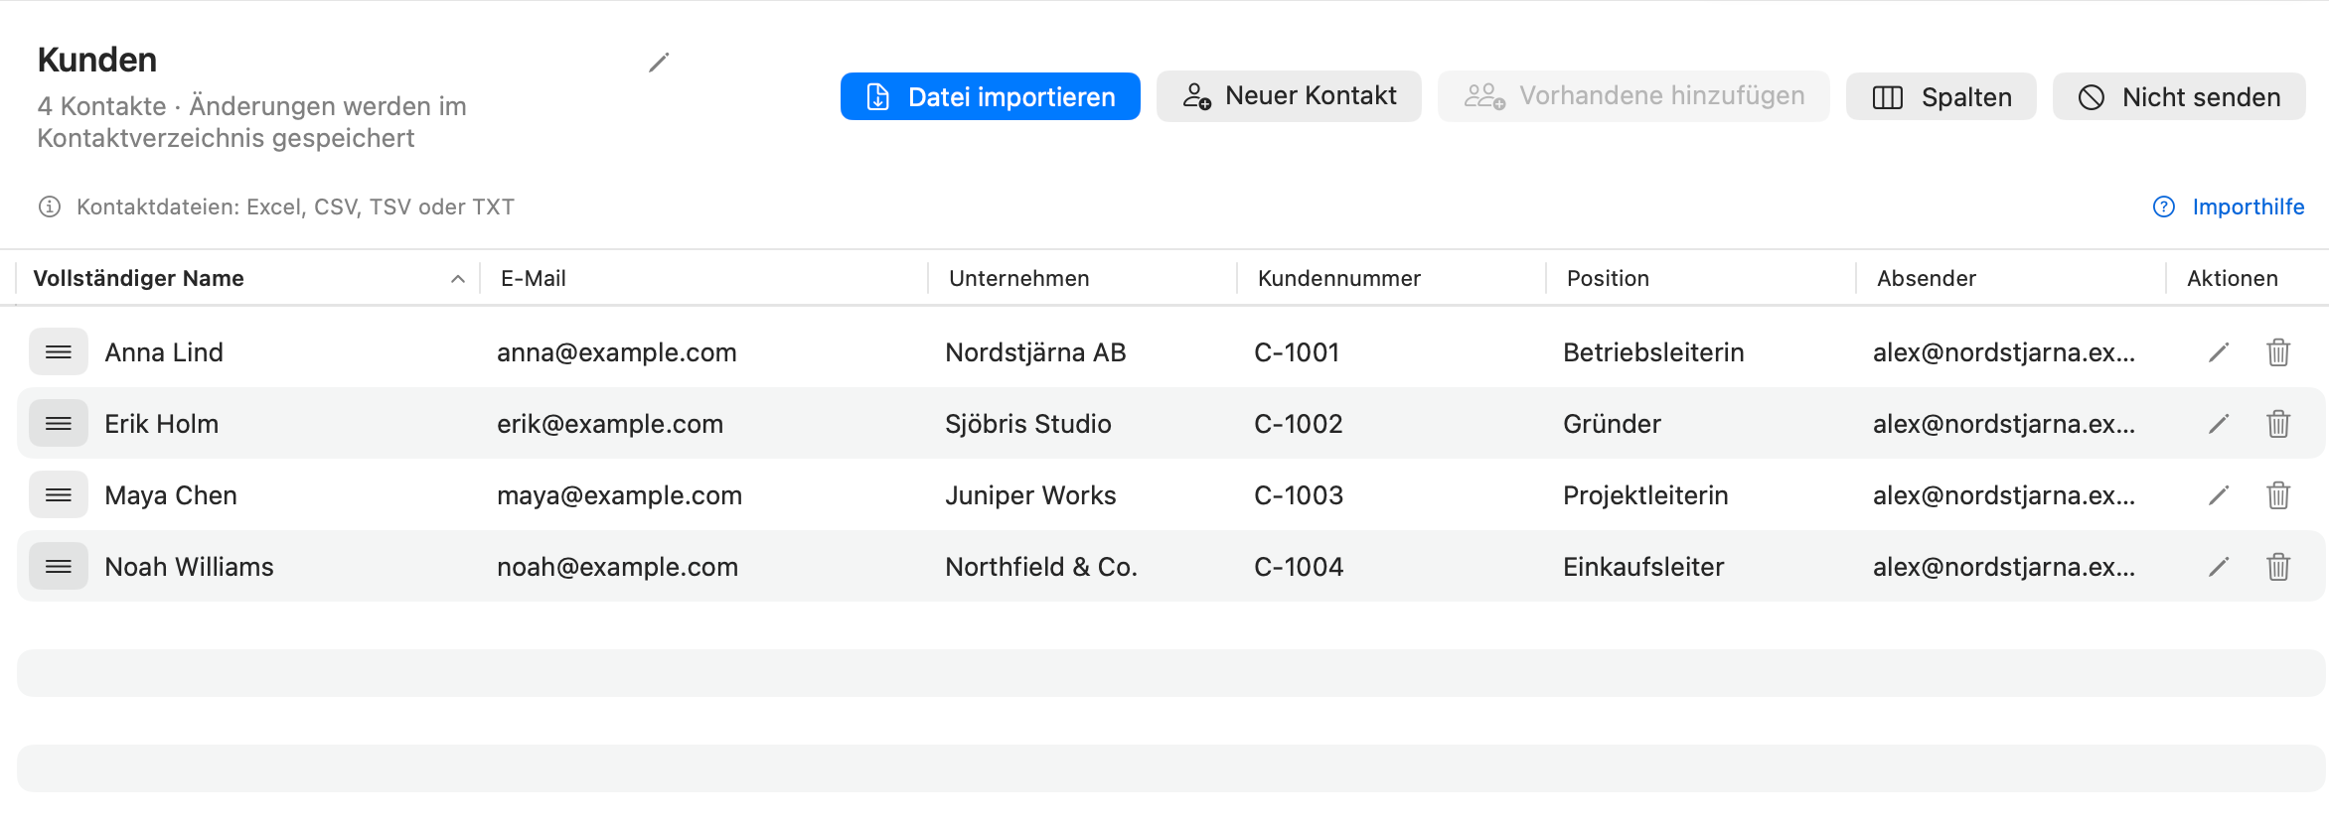Edit the Anna Lind contact row

pos(2219,352)
